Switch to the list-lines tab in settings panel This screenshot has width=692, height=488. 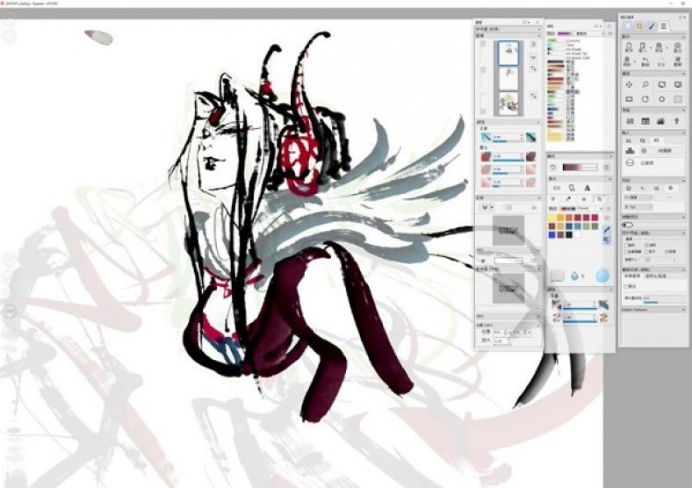[663, 26]
